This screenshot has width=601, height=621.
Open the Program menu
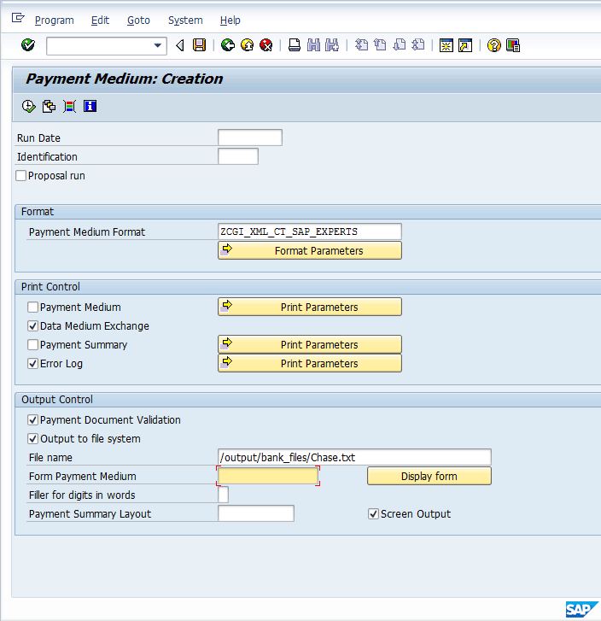[x=55, y=20]
